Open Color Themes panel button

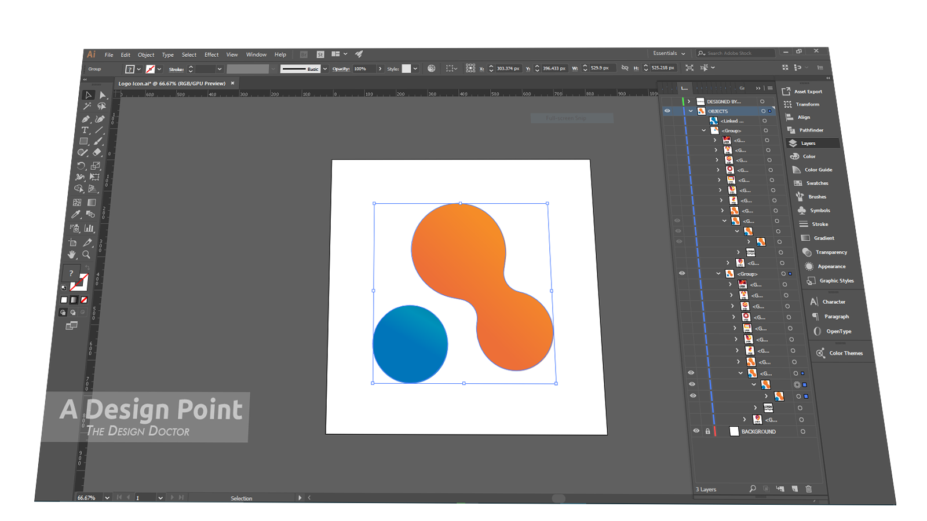click(840, 353)
